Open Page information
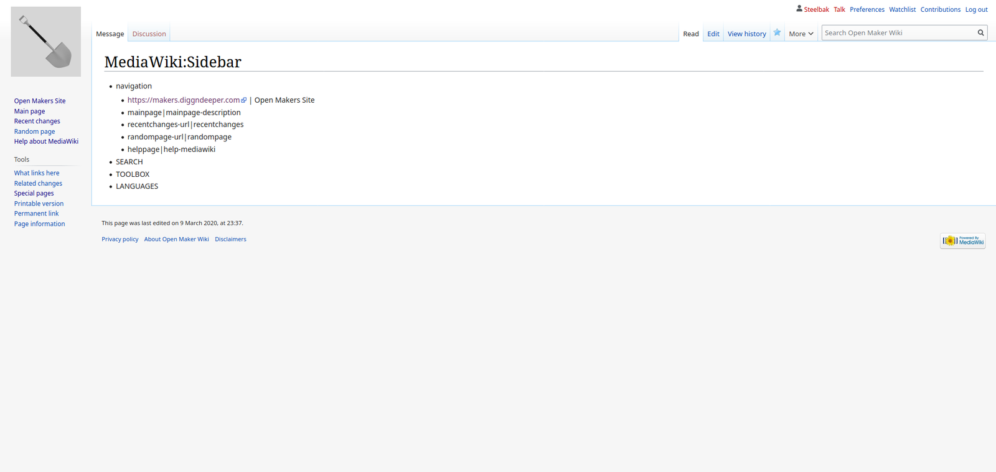Viewport: 996px width, 472px height. (x=39, y=224)
